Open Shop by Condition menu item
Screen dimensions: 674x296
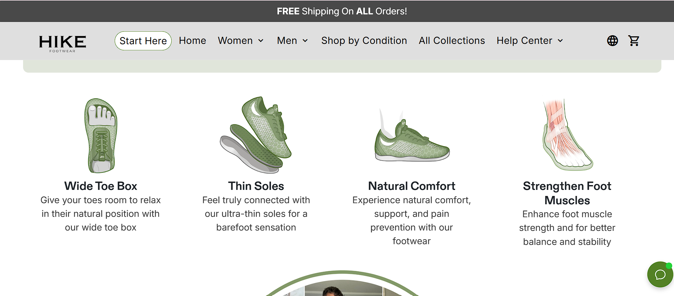tap(364, 41)
